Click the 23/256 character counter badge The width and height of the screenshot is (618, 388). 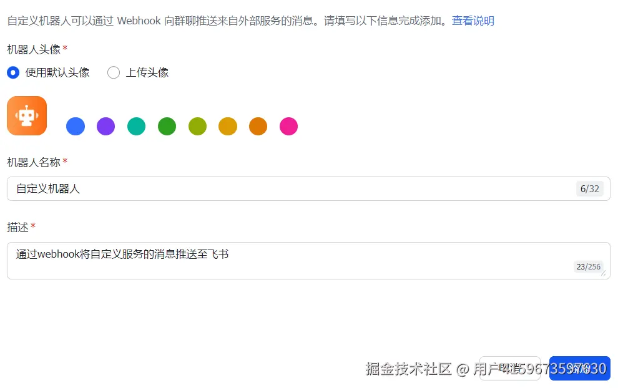click(x=589, y=267)
